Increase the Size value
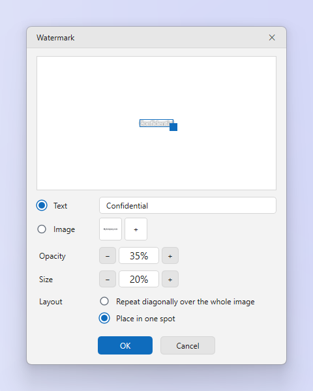Image resolution: width=313 pixels, height=391 pixels. click(x=170, y=279)
